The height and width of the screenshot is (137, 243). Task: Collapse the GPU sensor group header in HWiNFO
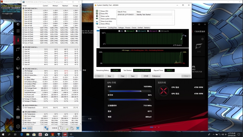(x=51, y=112)
